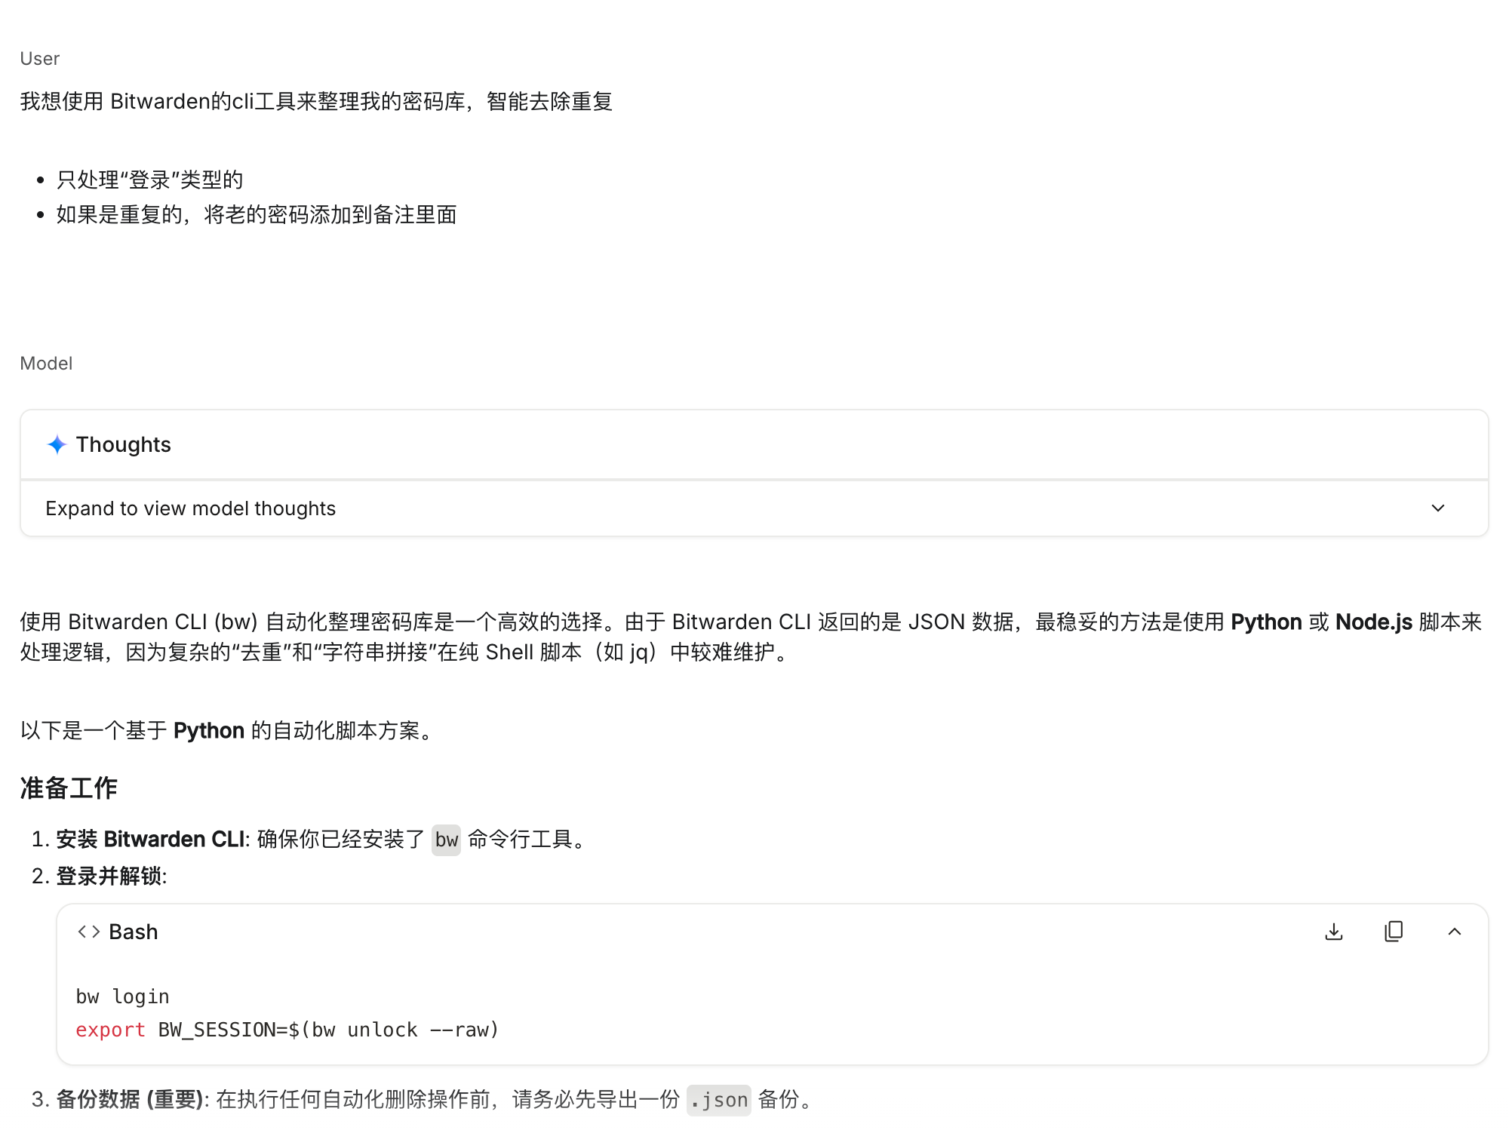Image resolution: width=1509 pixels, height=1130 pixels.
Task: Click the 'Model' role label
Action: [x=46, y=364]
